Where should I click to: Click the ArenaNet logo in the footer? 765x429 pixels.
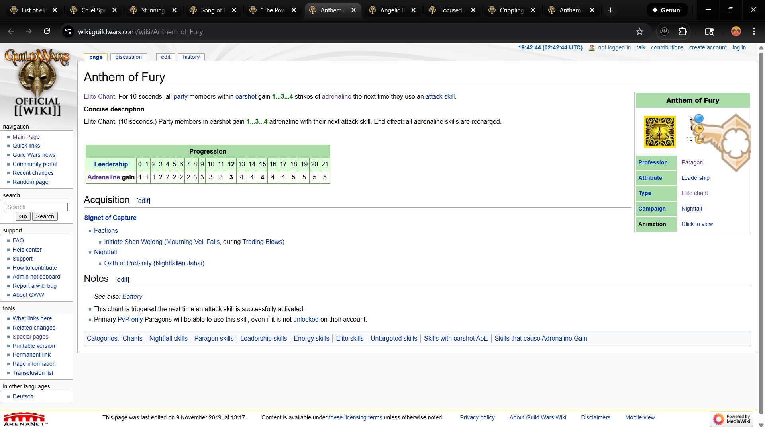[x=25, y=419]
